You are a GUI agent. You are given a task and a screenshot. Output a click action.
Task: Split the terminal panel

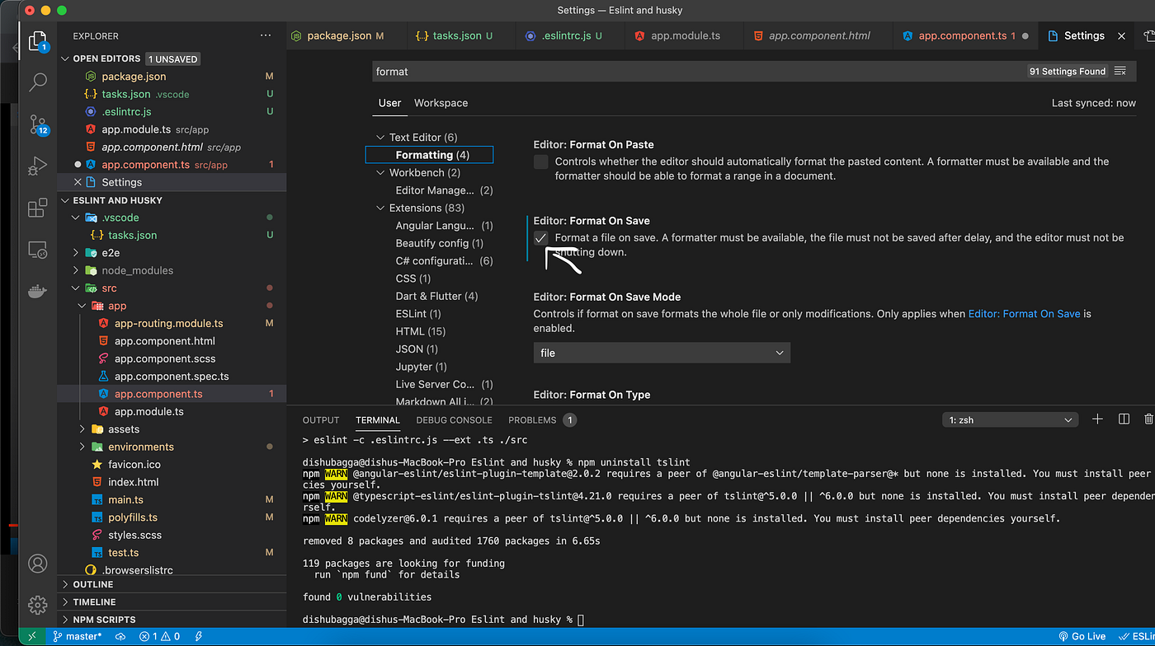tap(1124, 419)
